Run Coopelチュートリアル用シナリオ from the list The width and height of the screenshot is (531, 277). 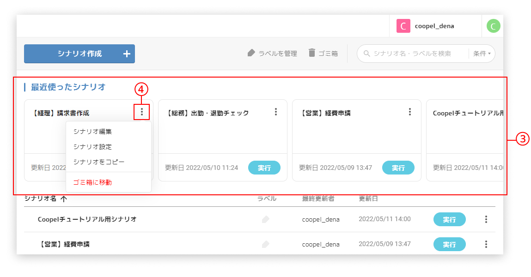tap(449, 219)
